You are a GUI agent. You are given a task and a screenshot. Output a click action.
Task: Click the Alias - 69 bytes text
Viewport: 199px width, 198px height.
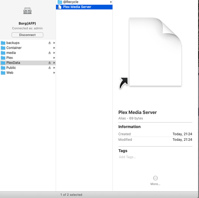click(x=131, y=118)
